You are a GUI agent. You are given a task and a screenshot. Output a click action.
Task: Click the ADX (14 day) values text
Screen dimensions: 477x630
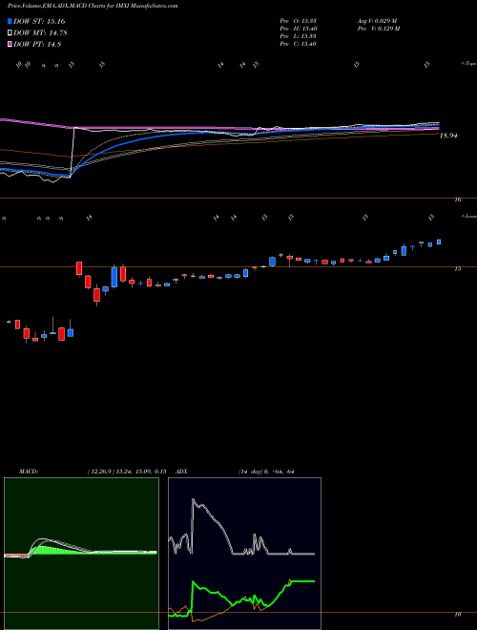tap(266, 472)
